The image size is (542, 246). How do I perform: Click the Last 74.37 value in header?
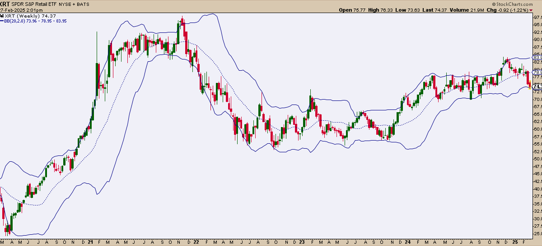(435, 9)
